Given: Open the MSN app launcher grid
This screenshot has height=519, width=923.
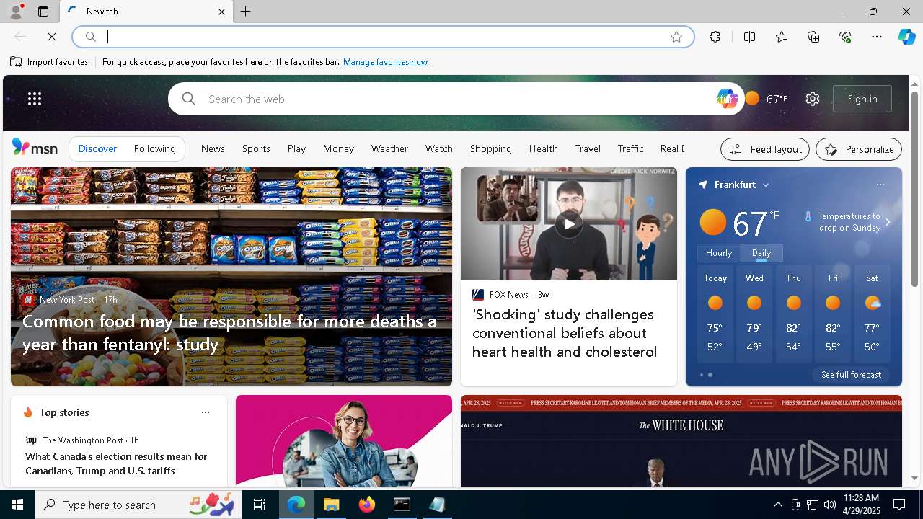Looking at the screenshot, I should click(35, 99).
